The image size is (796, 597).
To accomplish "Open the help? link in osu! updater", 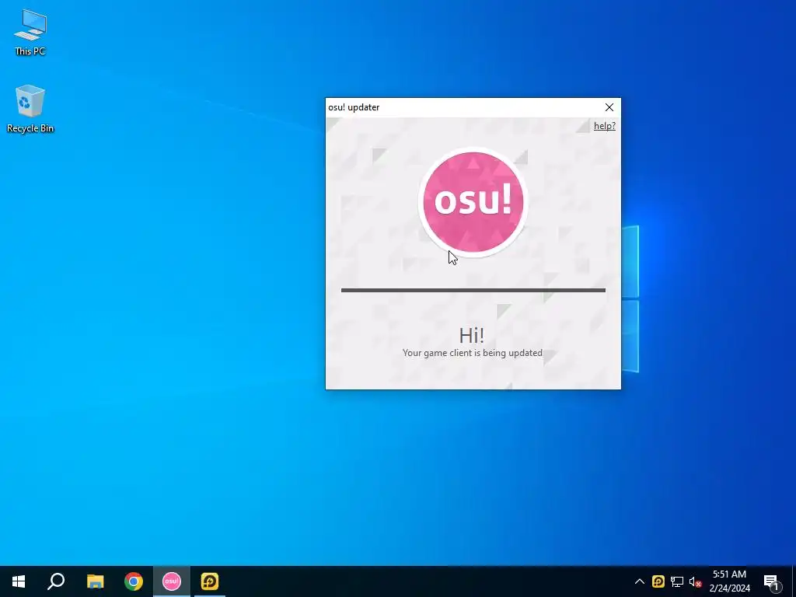I will [x=605, y=126].
